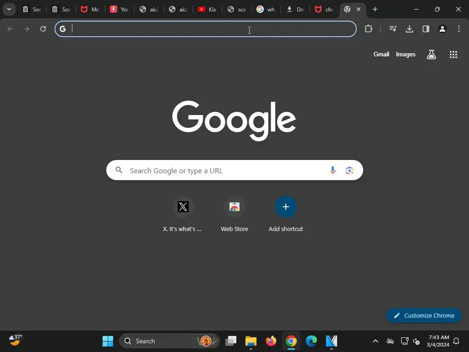
Task: Open the network status tray icon
Action: tap(404, 341)
